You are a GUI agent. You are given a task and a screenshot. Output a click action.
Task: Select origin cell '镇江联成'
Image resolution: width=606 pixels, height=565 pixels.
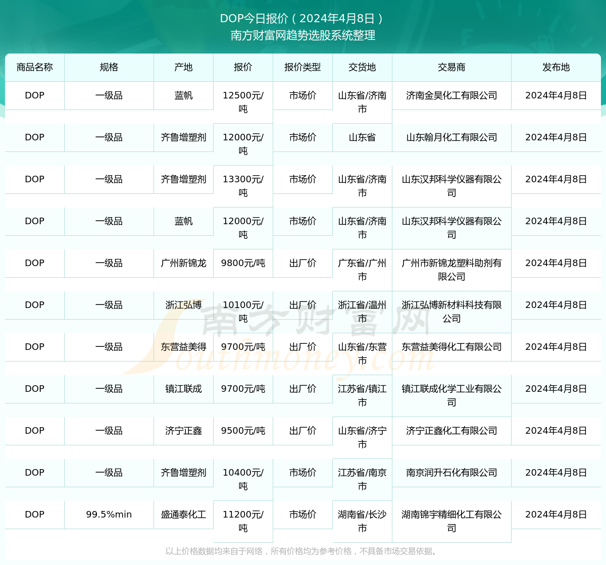(184, 389)
